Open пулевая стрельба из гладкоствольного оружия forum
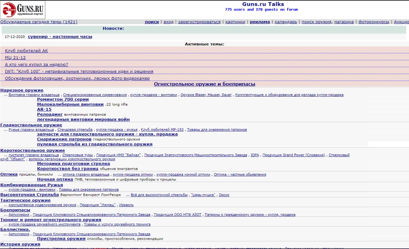409x249 pixels. point(95,144)
